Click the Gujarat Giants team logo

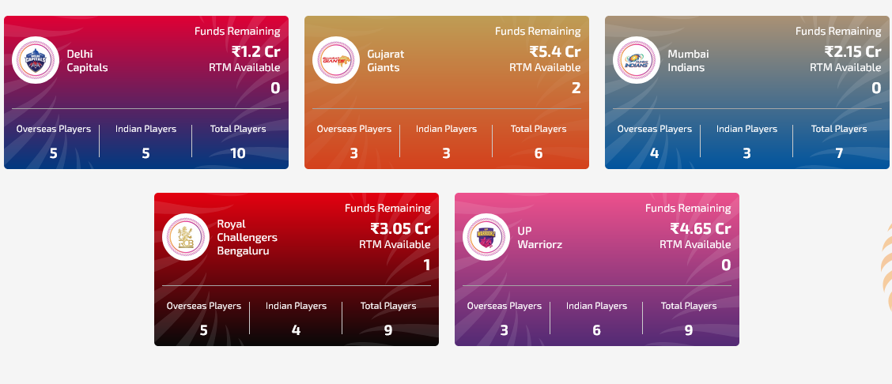(x=336, y=60)
